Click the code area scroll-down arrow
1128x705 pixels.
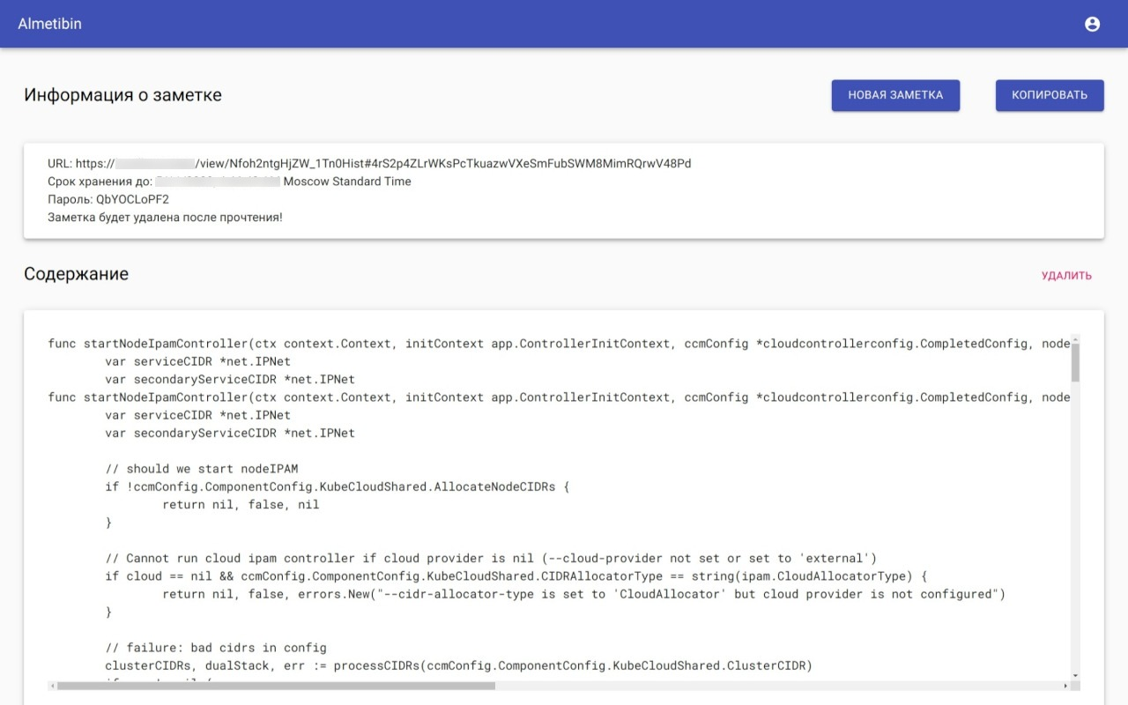[x=1075, y=675]
